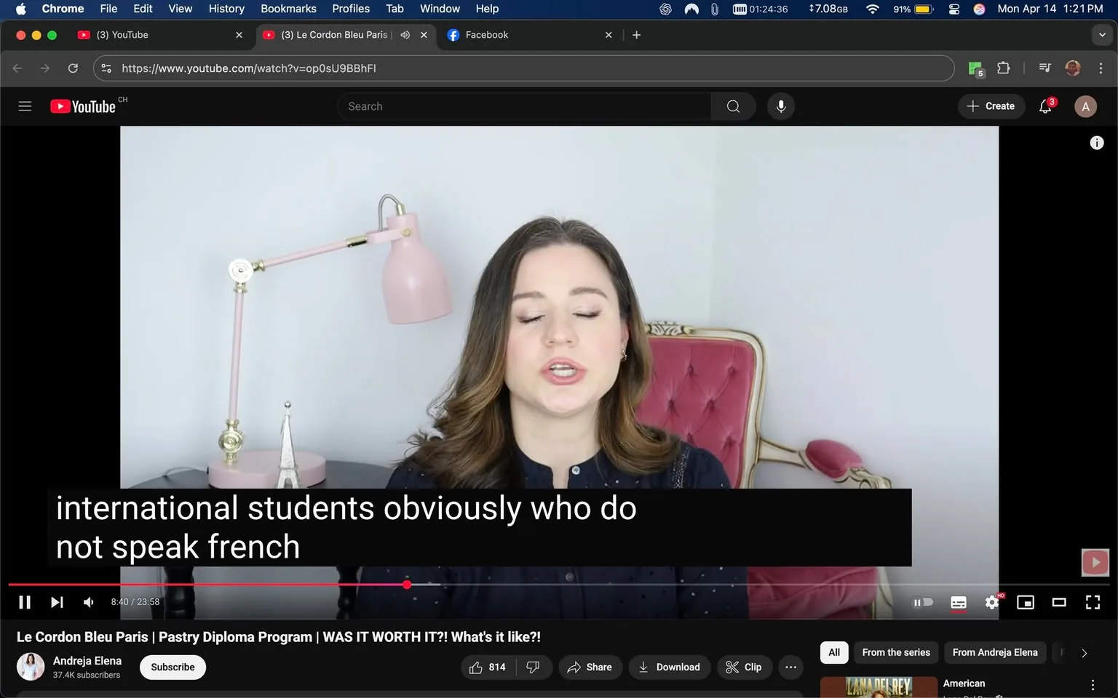Turn off subtitles/closed captions
Screen dimensions: 1118x698
(958, 602)
